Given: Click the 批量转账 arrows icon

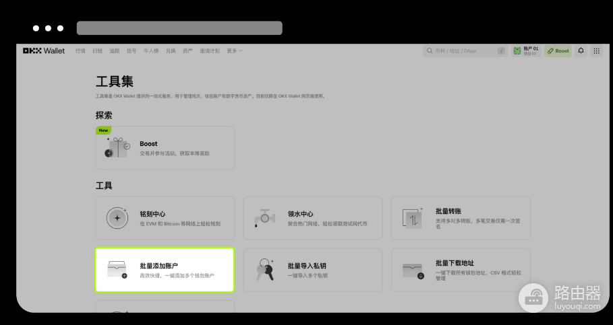Looking at the screenshot, I should click(x=413, y=219).
